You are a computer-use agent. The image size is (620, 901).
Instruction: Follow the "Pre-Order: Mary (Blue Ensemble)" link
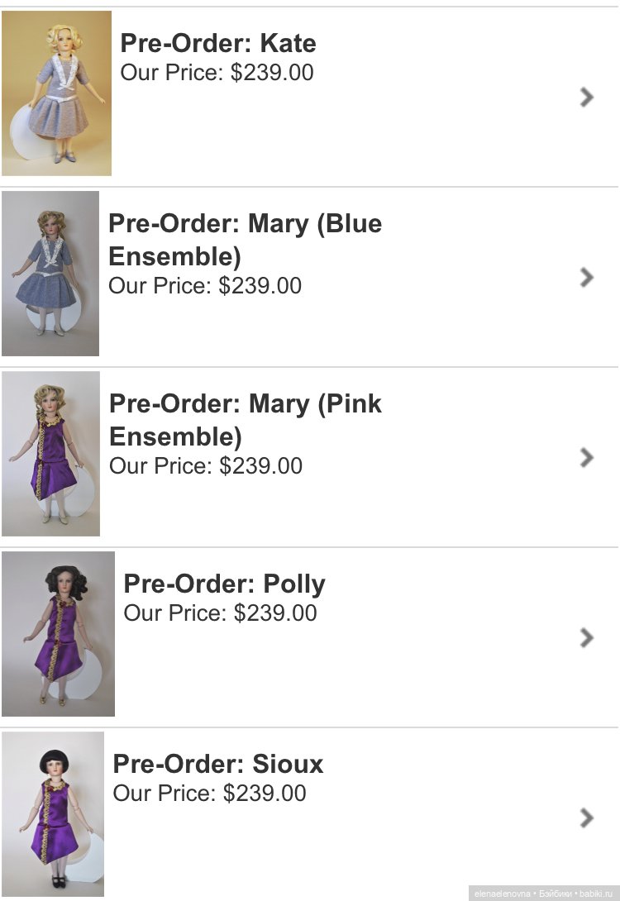pyautogui.click(x=245, y=240)
